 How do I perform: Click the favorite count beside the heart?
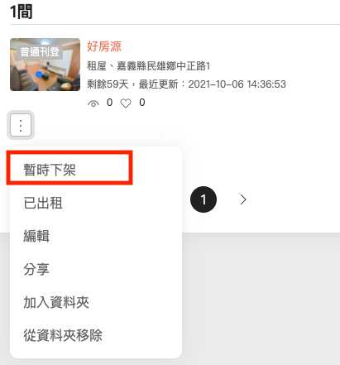(x=142, y=103)
